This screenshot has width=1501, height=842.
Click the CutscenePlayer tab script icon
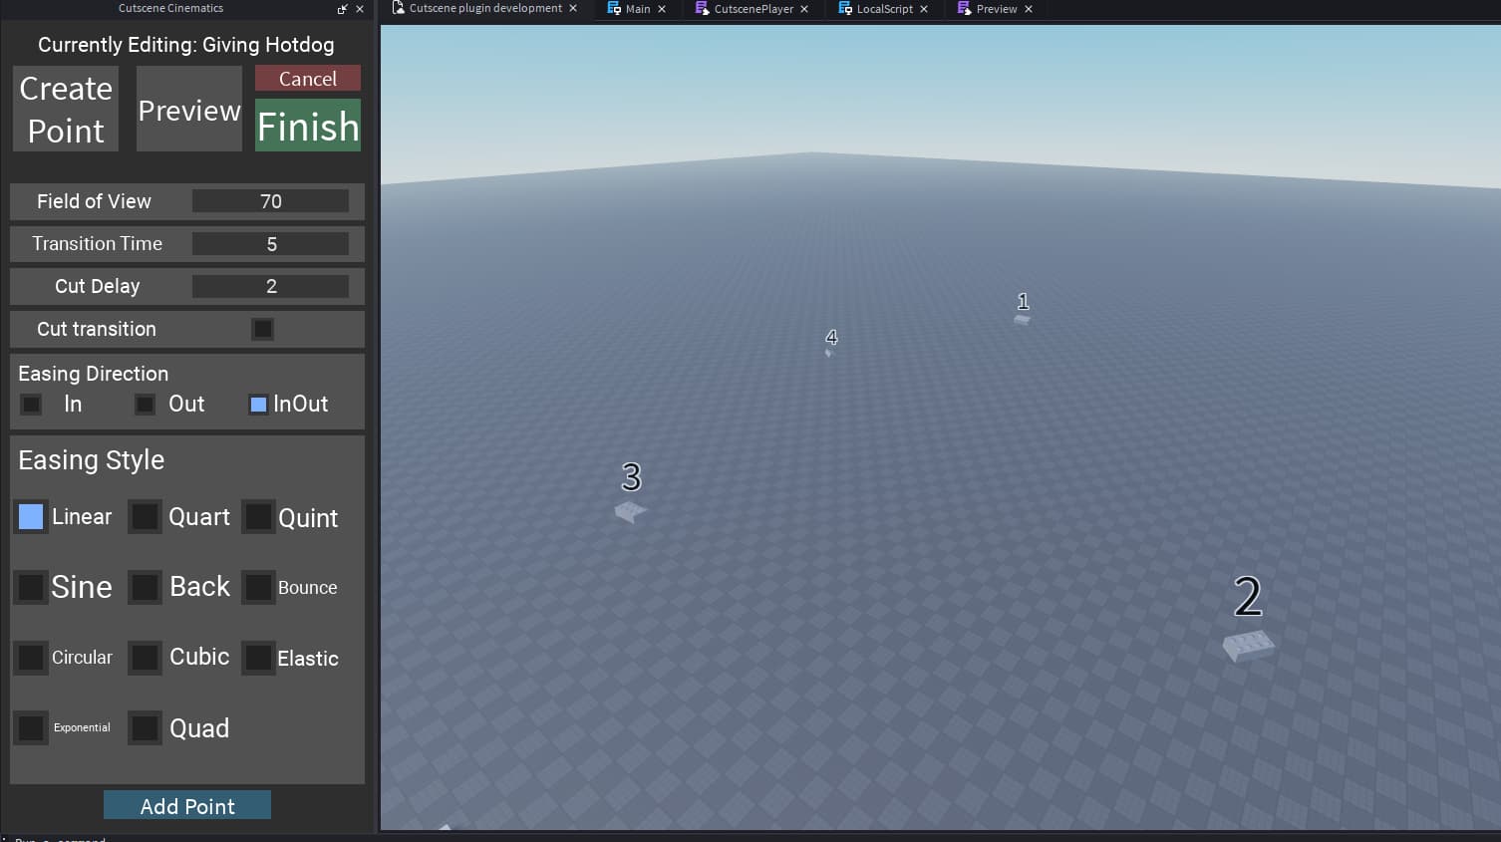point(702,9)
